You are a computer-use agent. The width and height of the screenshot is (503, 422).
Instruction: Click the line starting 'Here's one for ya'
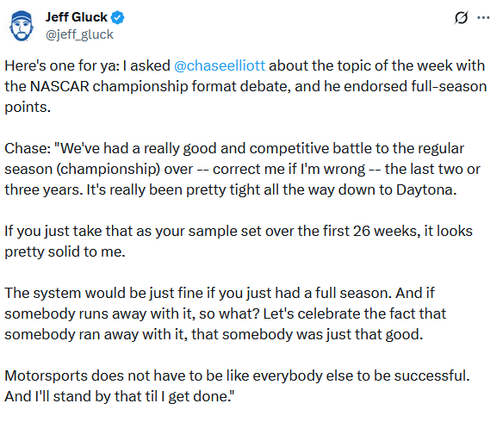pyautogui.click(x=245, y=65)
